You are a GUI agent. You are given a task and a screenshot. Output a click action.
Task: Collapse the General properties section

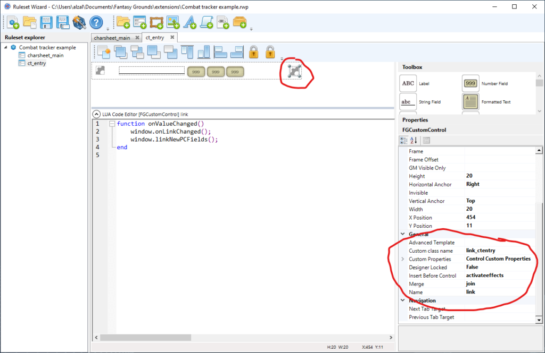coord(402,234)
